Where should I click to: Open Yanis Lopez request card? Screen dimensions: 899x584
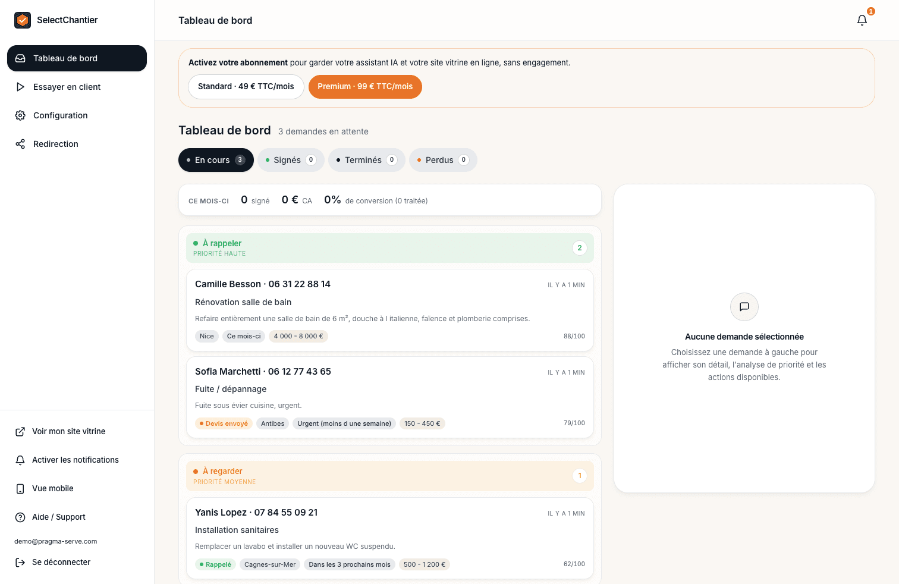[x=390, y=538]
